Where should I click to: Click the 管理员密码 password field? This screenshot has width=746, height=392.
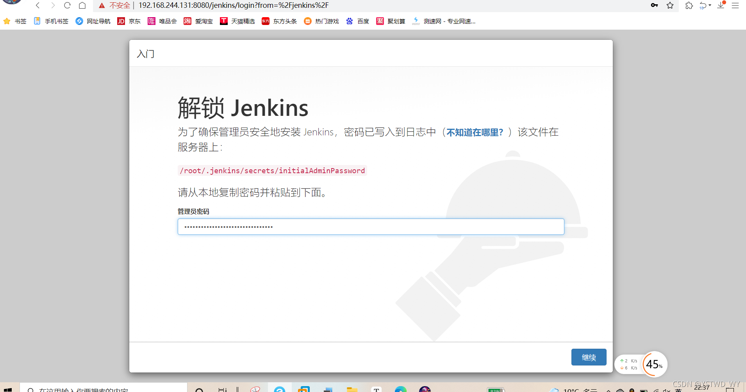pos(371,227)
